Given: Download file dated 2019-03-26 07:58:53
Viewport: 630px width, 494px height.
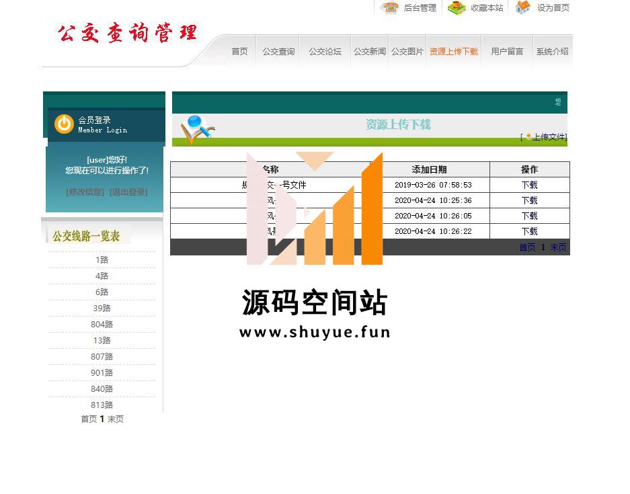Looking at the screenshot, I should [530, 185].
